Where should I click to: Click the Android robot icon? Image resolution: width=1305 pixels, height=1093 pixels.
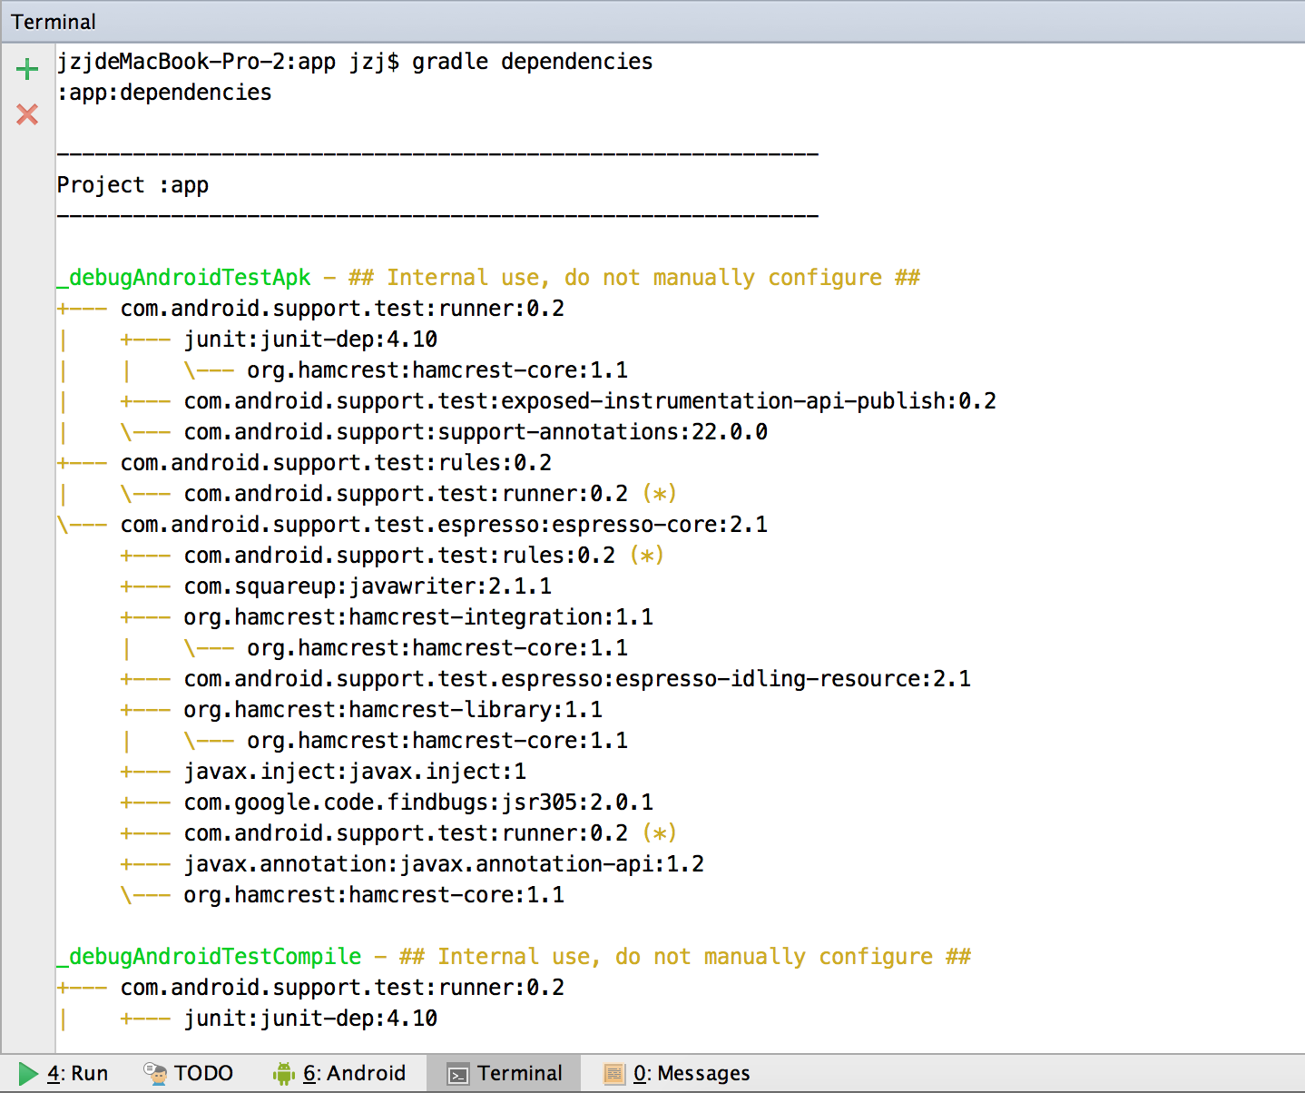pyautogui.click(x=283, y=1072)
